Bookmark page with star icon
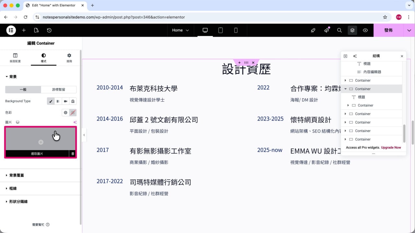The image size is (415, 233). (x=385, y=17)
